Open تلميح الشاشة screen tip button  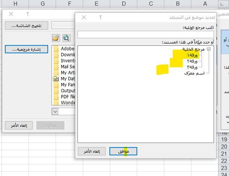pos(26,26)
